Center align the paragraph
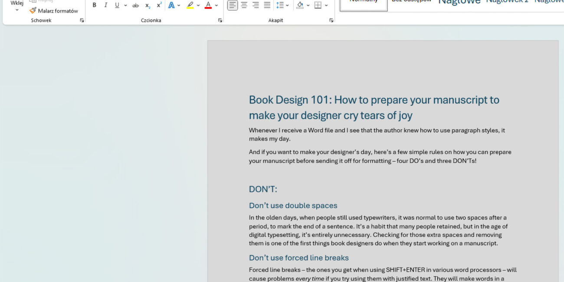Screen dimensions: 564x282 (x=244, y=5)
